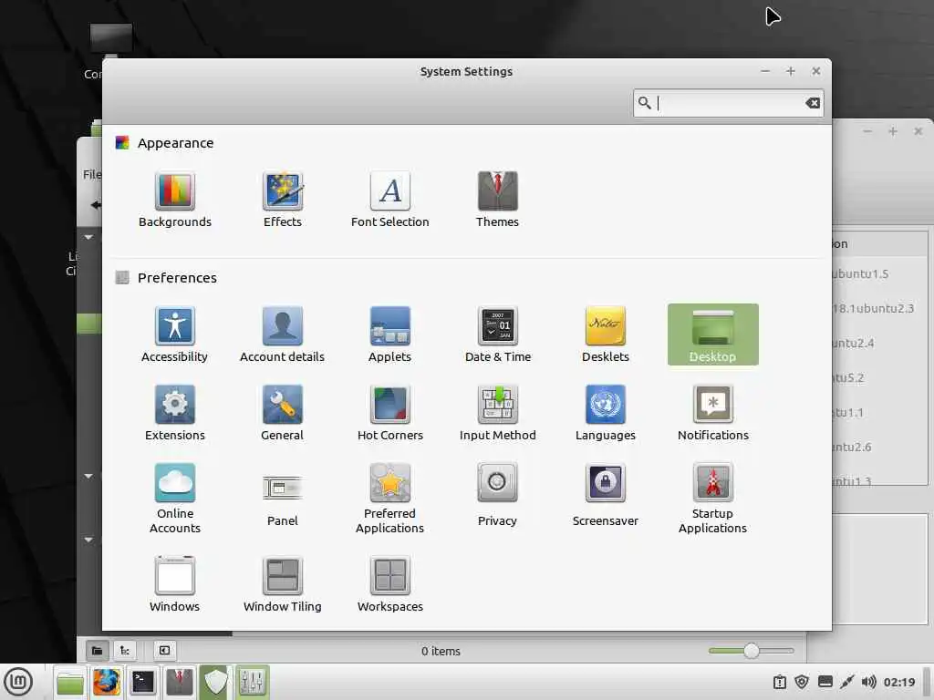The image size is (934, 700).
Task: Launch Firefox from the panel
Action: pos(107,682)
